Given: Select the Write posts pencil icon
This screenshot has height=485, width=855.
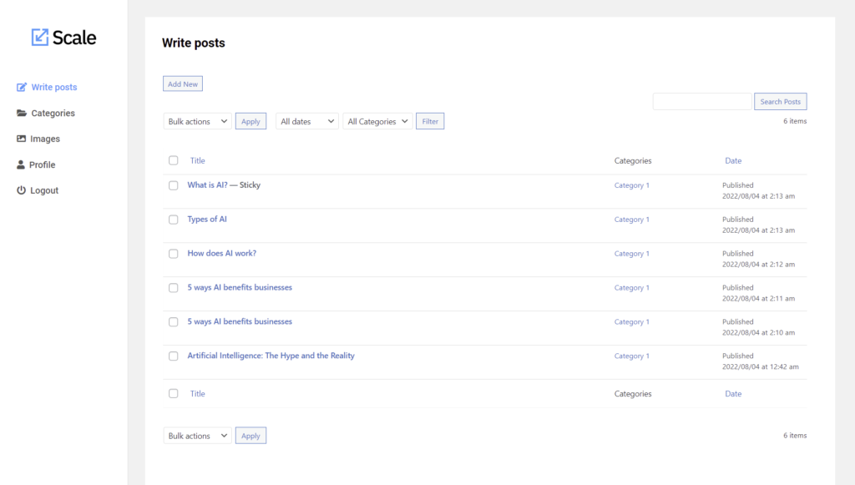Looking at the screenshot, I should coord(20,87).
